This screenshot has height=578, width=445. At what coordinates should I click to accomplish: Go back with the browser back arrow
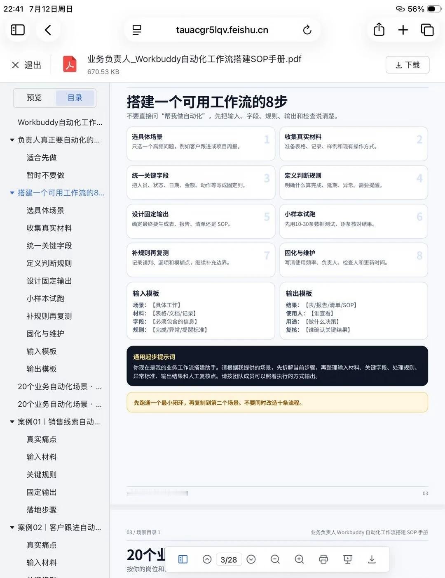point(48,30)
